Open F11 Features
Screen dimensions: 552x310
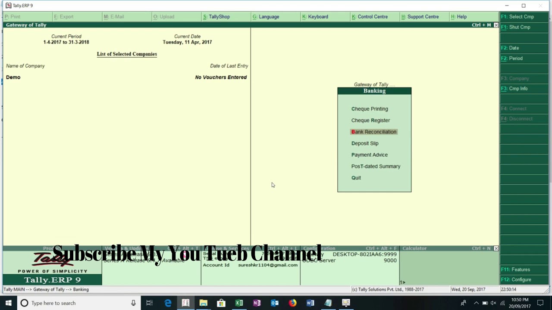point(525,270)
